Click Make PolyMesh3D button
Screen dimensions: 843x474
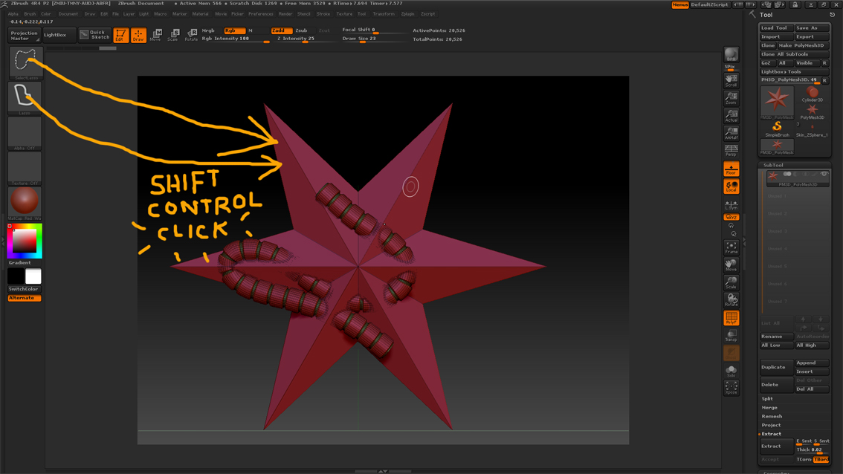[803, 45]
